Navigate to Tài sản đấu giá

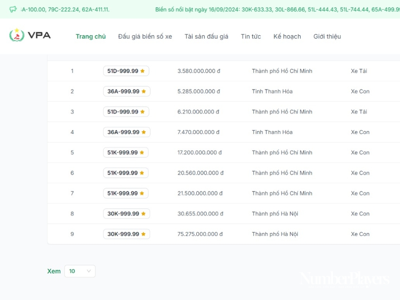click(206, 36)
